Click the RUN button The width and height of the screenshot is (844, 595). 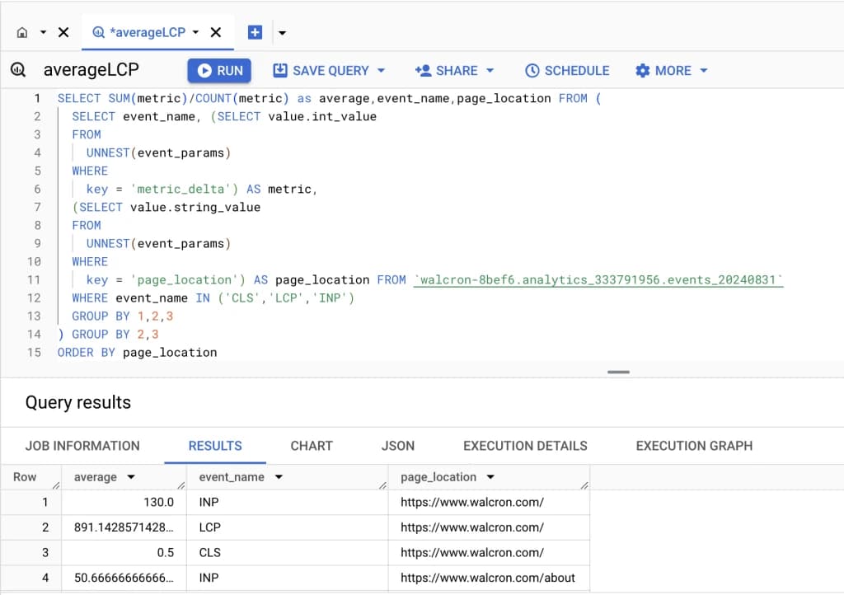click(x=218, y=70)
